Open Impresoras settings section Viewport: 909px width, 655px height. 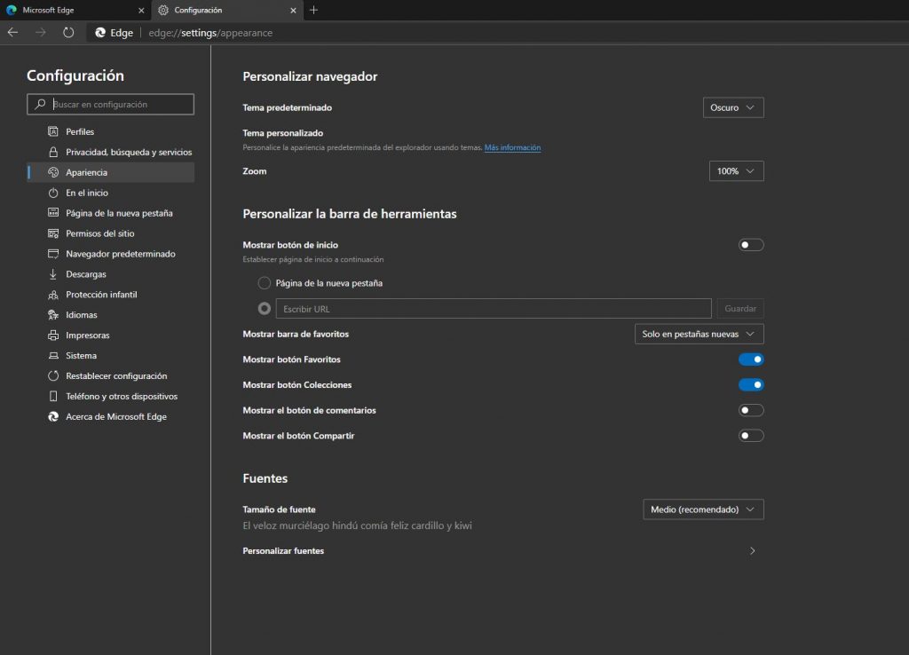[x=110, y=335]
